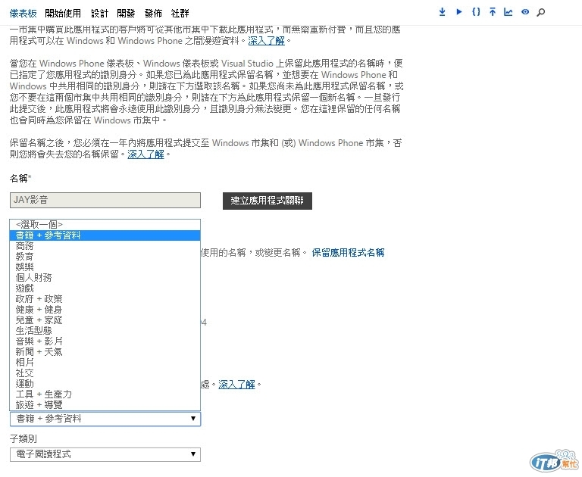Open the 儀表板 menu item

pos(23,14)
